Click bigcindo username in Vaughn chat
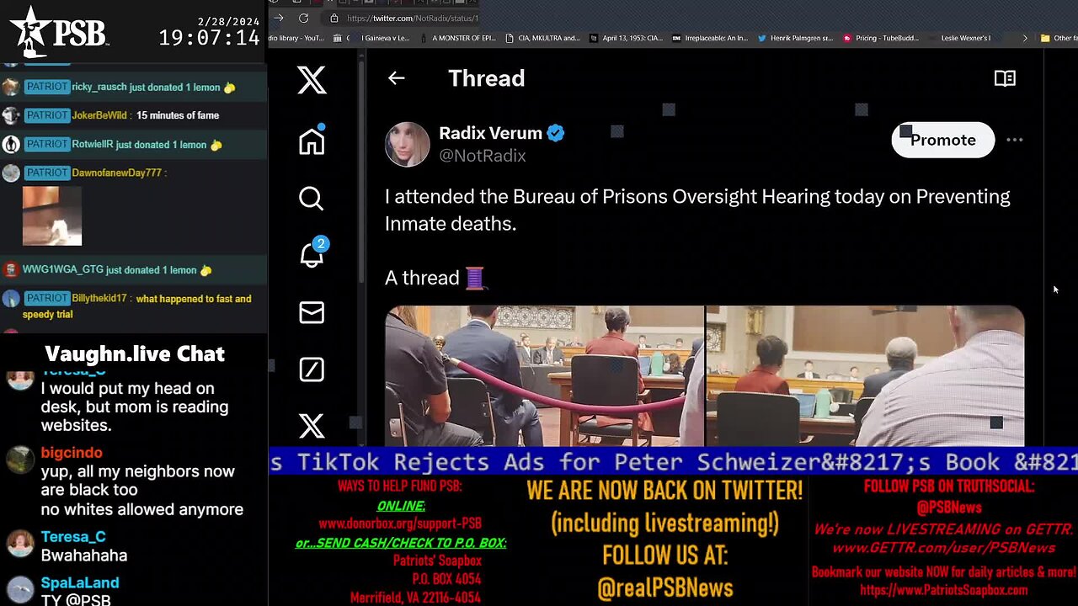 tap(72, 453)
